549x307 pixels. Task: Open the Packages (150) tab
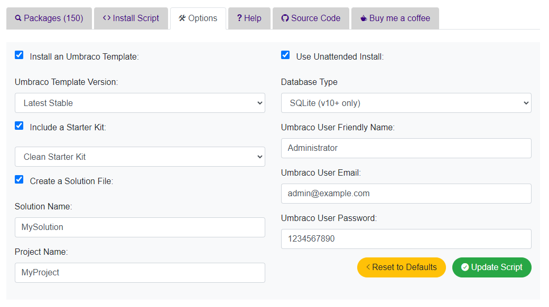(49, 18)
